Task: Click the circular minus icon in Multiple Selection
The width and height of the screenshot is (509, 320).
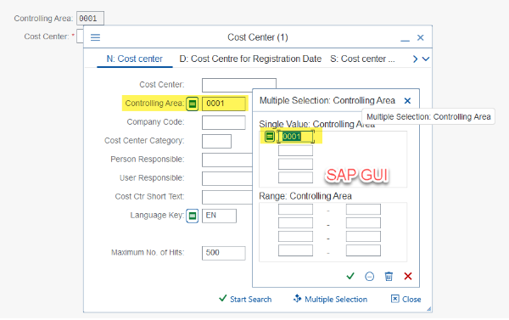Action: click(x=369, y=277)
